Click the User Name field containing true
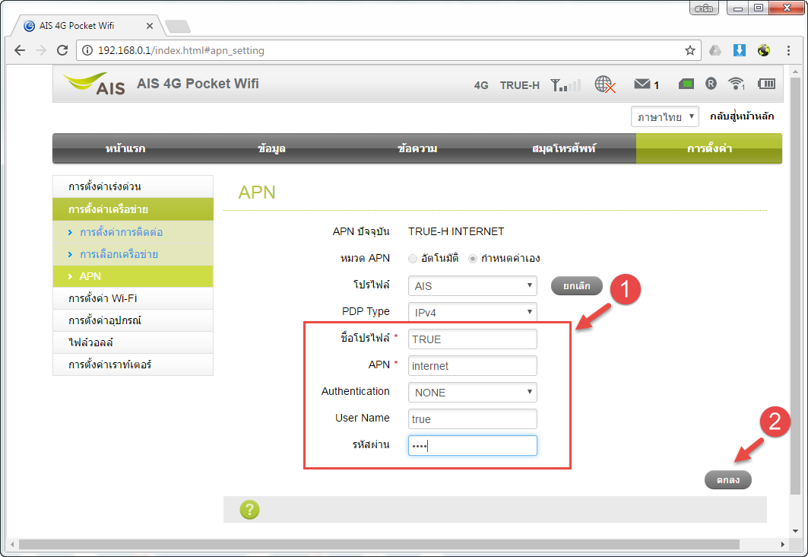The image size is (808, 557). click(473, 419)
